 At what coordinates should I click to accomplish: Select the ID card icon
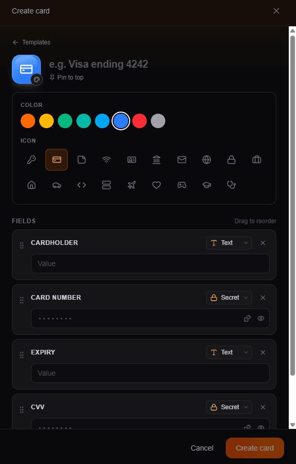[132, 160]
